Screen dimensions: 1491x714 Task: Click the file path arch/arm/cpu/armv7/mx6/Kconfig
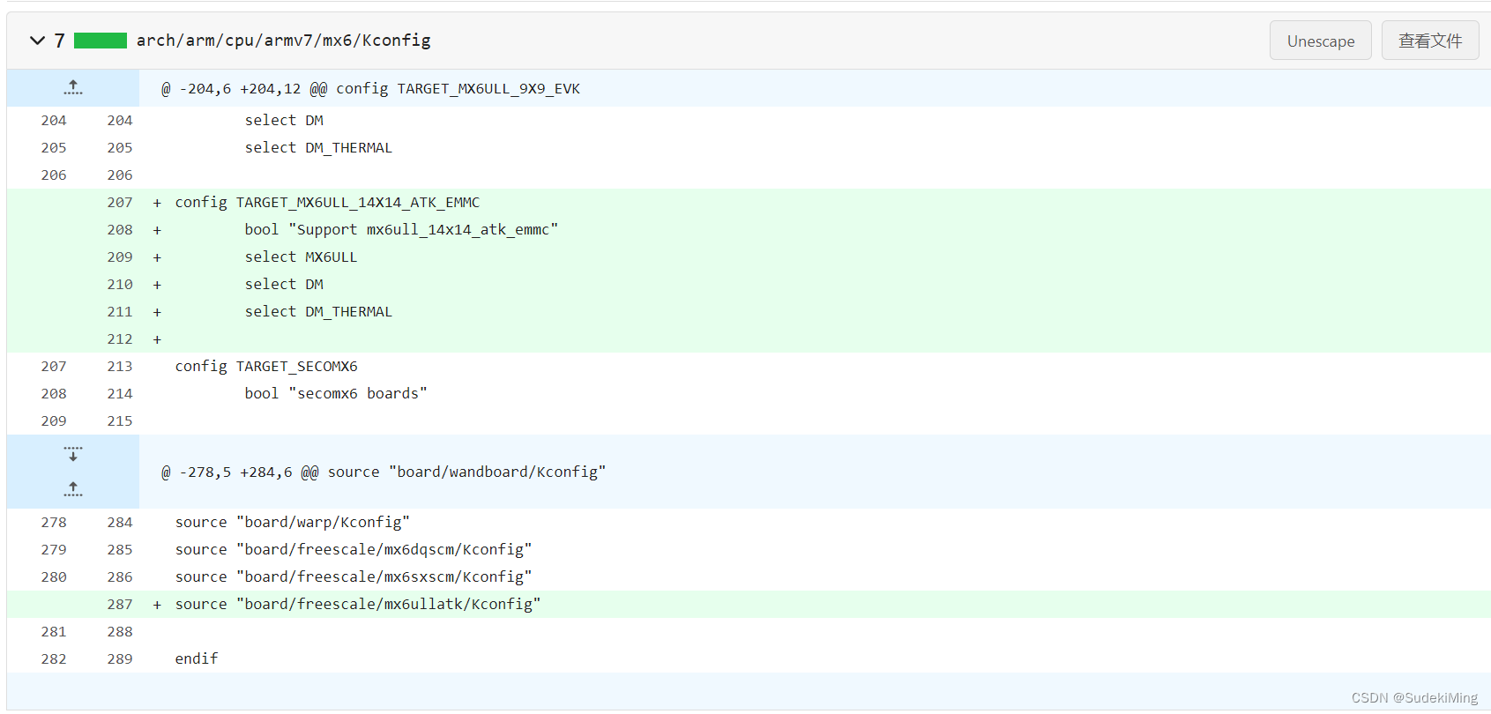click(283, 41)
